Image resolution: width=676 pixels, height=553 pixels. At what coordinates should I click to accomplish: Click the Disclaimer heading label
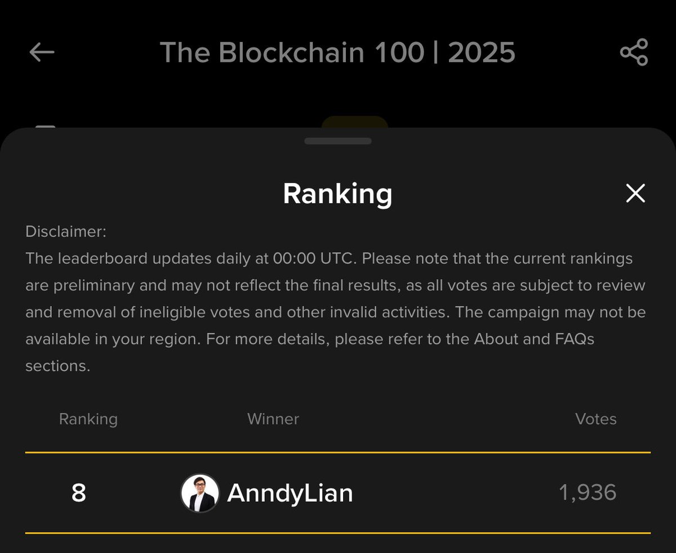[x=66, y=232]
